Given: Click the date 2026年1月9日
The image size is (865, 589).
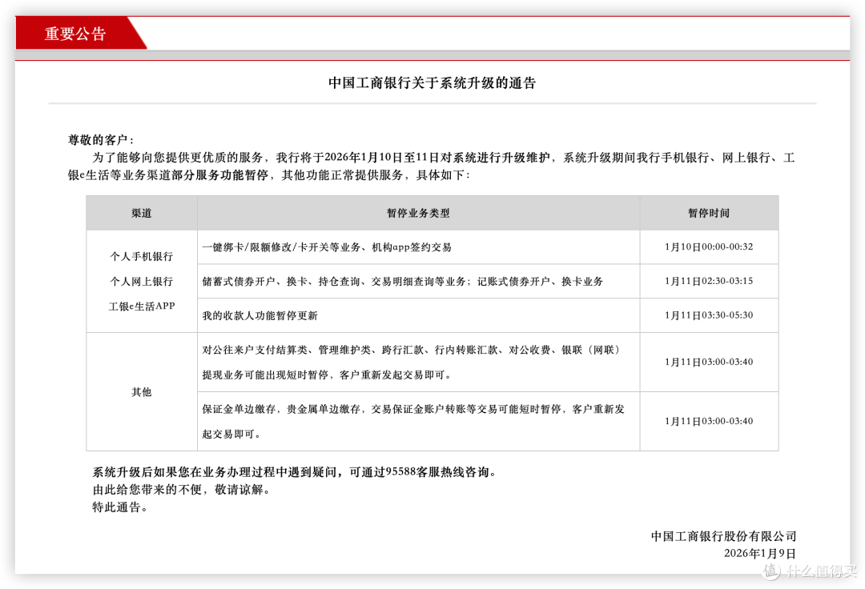Looking at the screenshot, I should click(759, 553).
